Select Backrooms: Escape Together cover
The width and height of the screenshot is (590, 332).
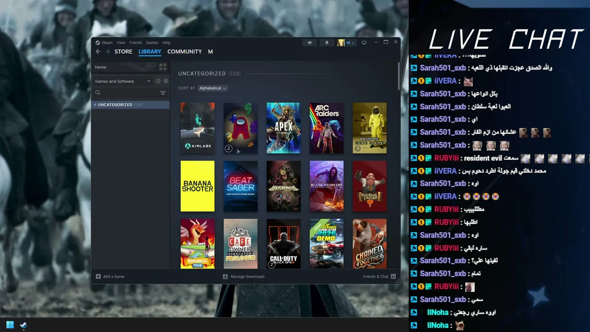370,128
